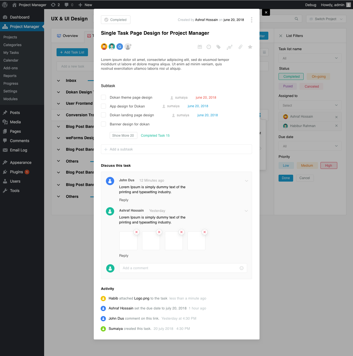The image size is (353, 356).
Task: Click the Add a comment field
Action: (183, 268)
